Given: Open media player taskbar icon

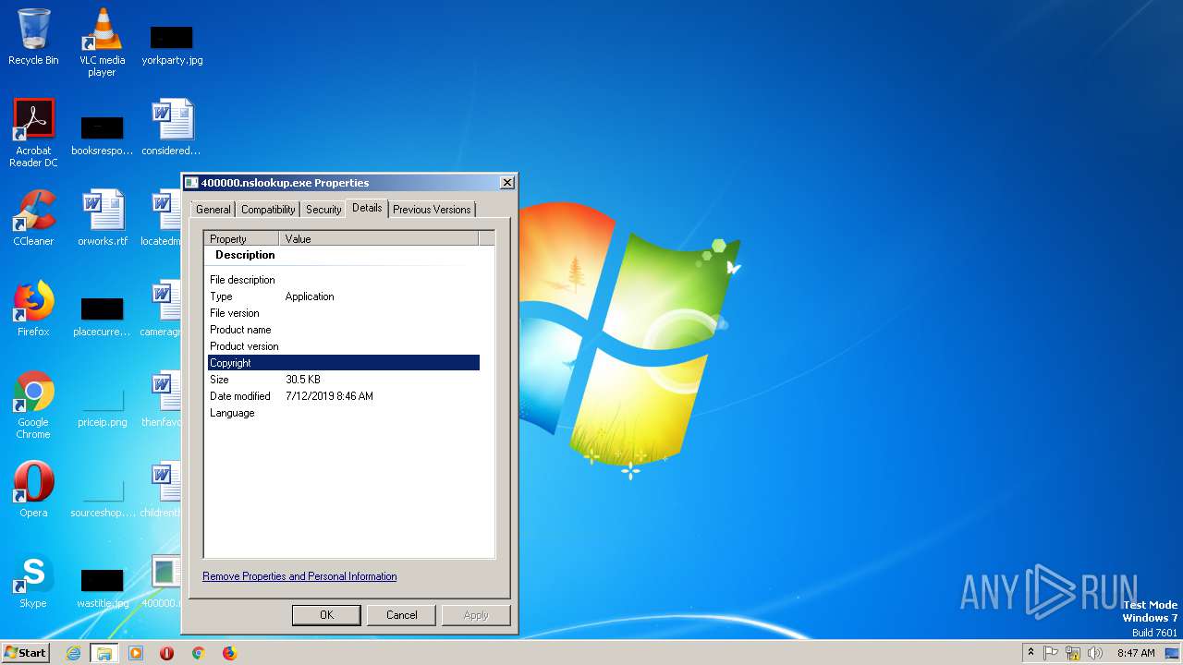Looking at the screenshot, I should (136, 653).
